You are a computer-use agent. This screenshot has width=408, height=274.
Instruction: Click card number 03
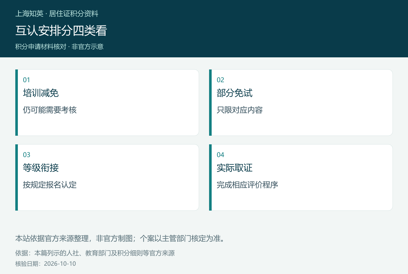26,155
